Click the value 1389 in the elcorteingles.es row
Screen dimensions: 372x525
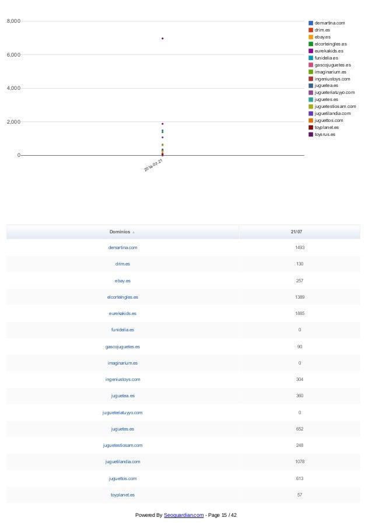tap(300, 297)
